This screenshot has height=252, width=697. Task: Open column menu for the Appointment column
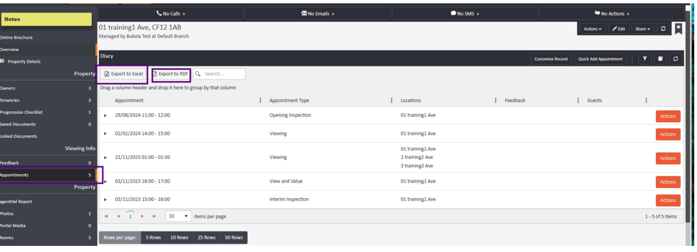click(260, 100)
